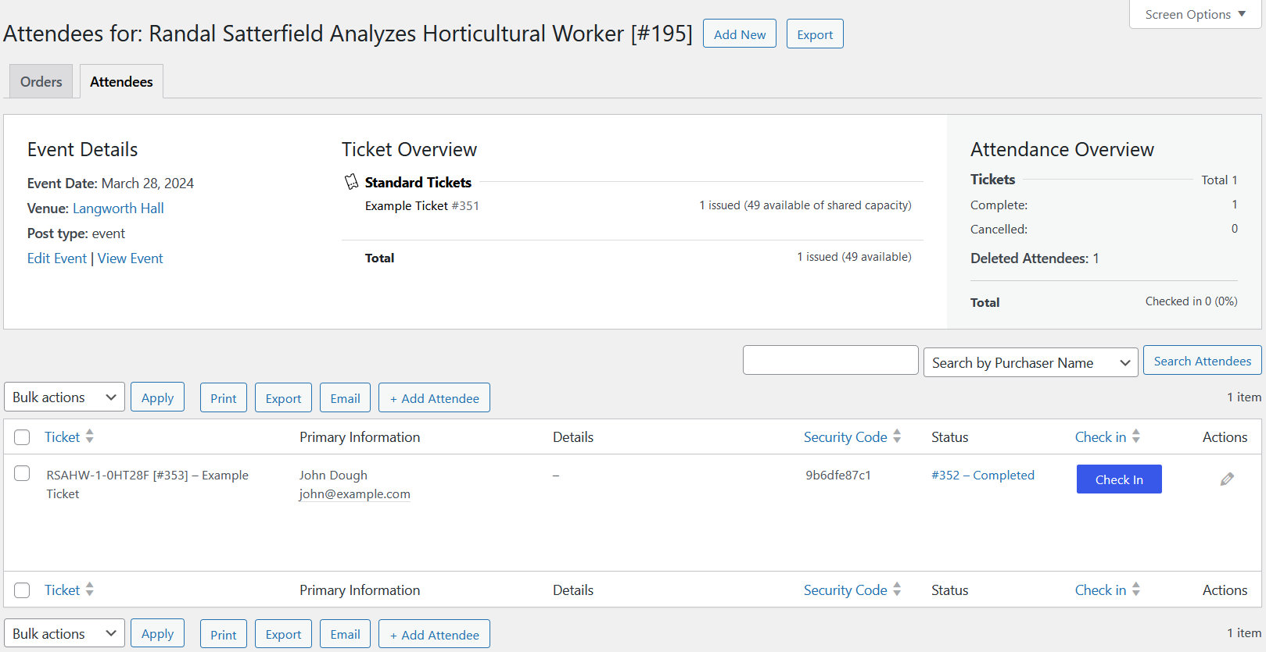Click the Checked in 0 (0%) text

click(x=1191, y=301)
